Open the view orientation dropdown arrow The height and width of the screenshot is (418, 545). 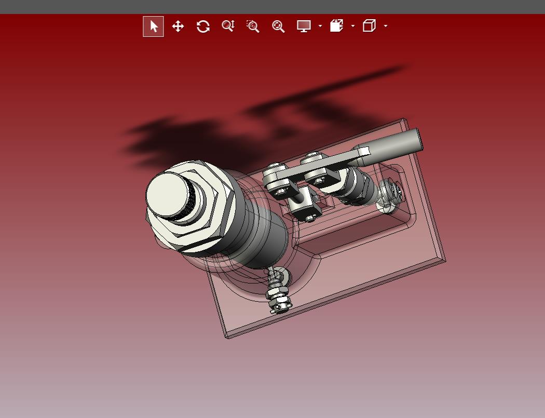click(x=386, y=26)
